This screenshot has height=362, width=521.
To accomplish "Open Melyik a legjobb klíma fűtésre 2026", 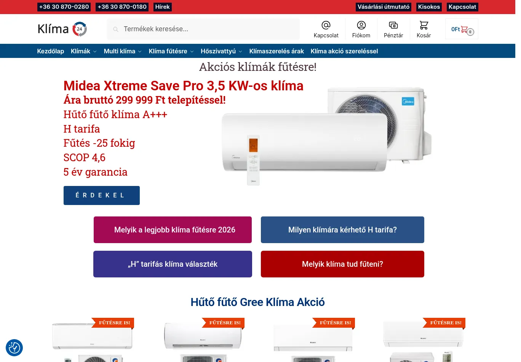I will (x=173, y=230).
